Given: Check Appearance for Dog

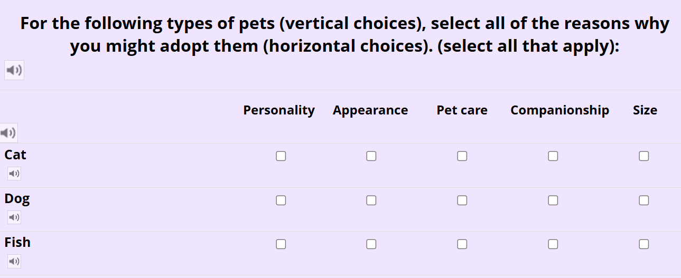Looking at the screenshot, I should [x=371, y=200].
